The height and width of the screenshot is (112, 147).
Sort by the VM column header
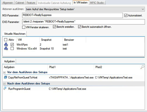click(28, 40)
